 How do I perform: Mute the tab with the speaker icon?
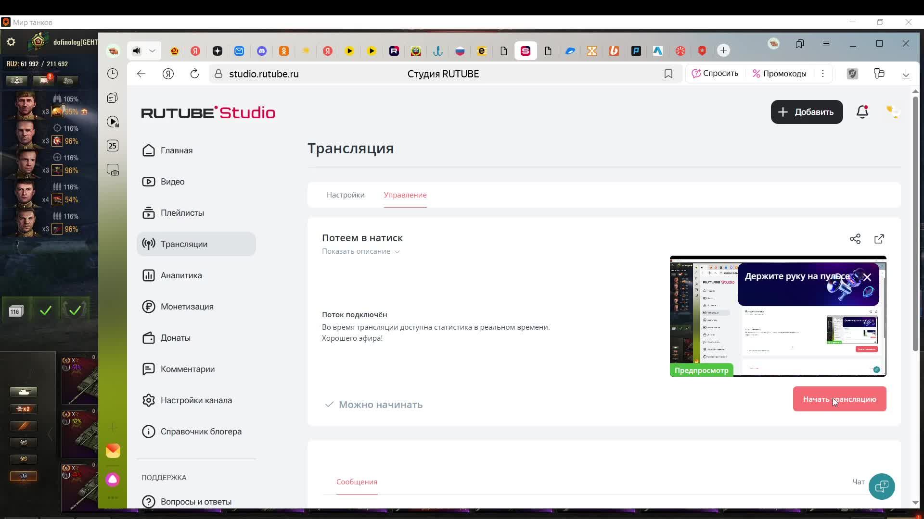[137, 50]
